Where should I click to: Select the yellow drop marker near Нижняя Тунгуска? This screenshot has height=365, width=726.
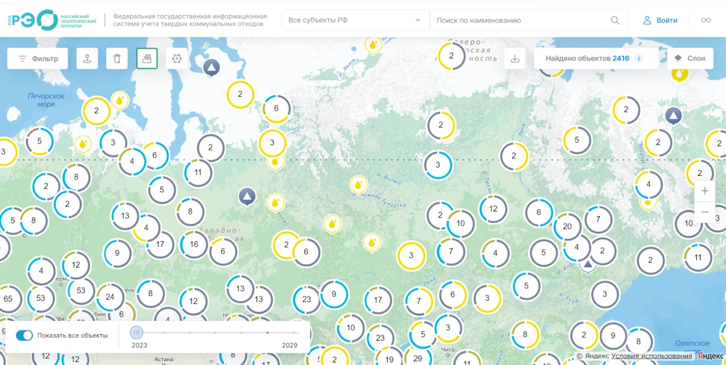(x=359, y=184)
